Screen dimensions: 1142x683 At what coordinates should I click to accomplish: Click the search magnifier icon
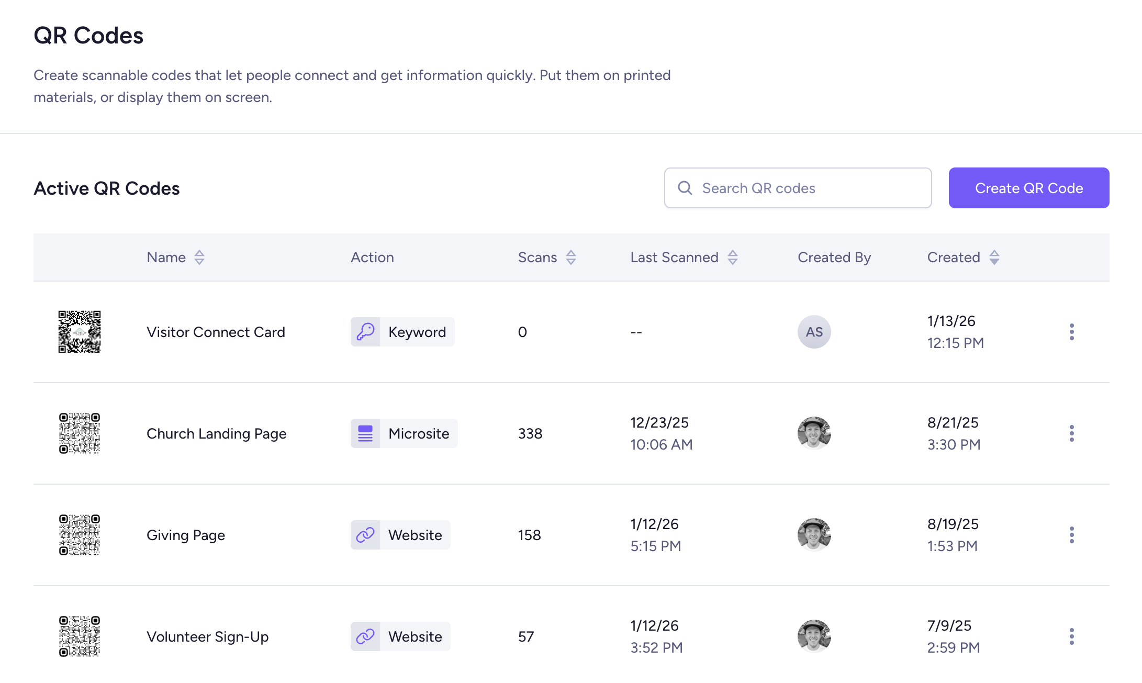click(685, 188)
